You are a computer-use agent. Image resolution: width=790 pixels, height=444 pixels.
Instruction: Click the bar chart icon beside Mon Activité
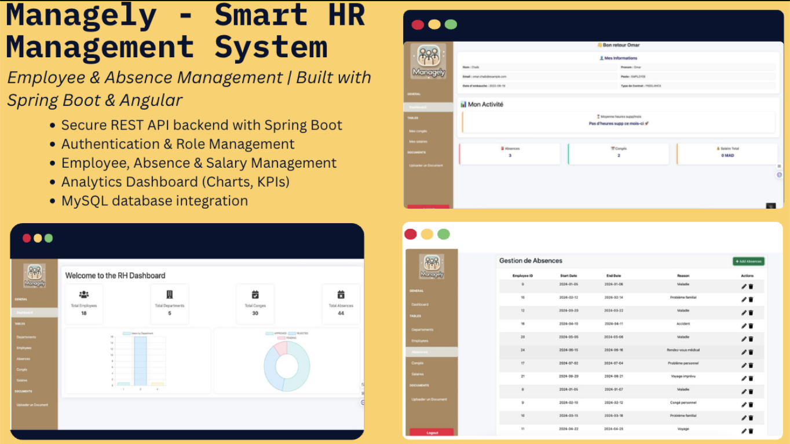point(464,103)
